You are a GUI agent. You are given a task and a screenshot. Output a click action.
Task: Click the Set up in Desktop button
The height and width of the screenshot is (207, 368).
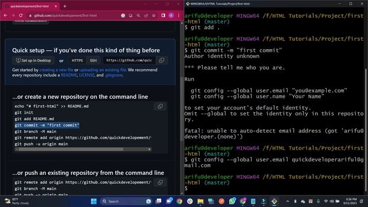[x=33, y=60]
